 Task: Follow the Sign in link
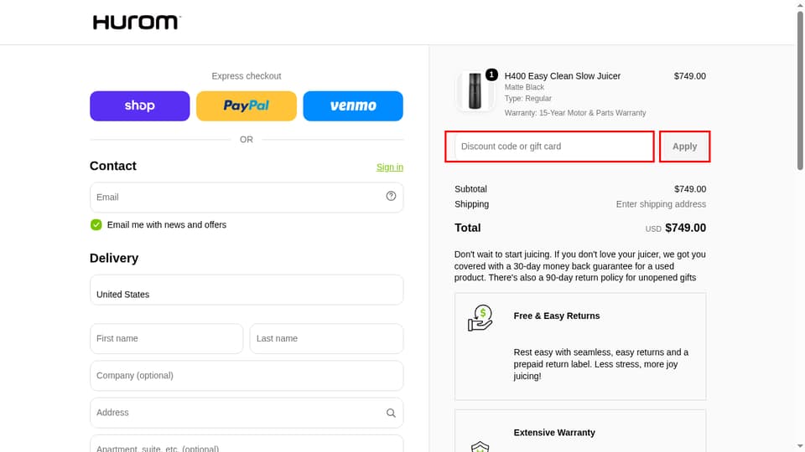click(390, 167)
